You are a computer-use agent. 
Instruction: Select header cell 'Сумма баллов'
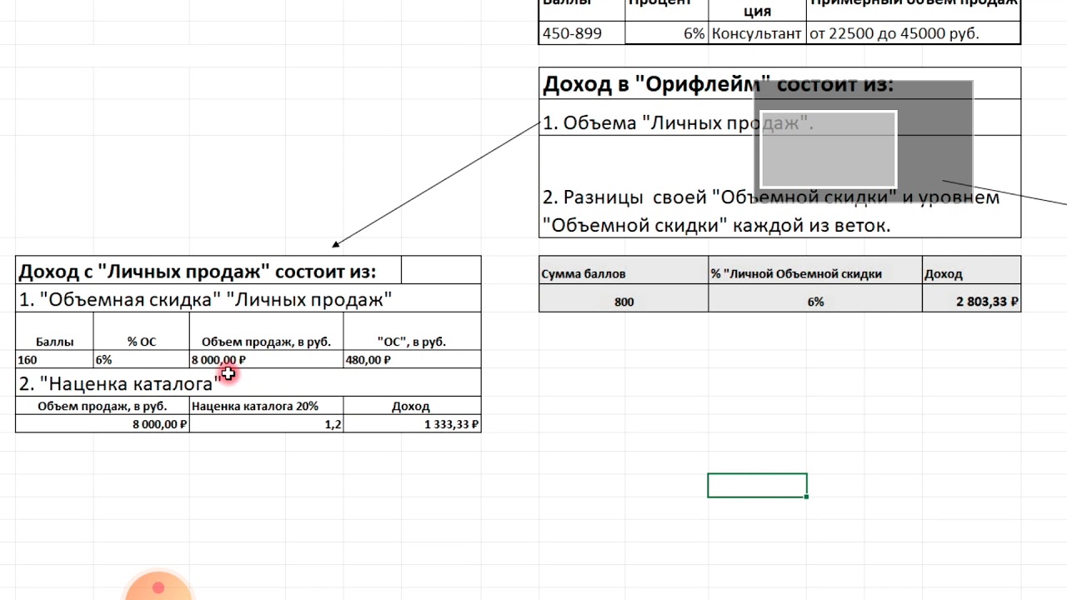tap(624, 273)
